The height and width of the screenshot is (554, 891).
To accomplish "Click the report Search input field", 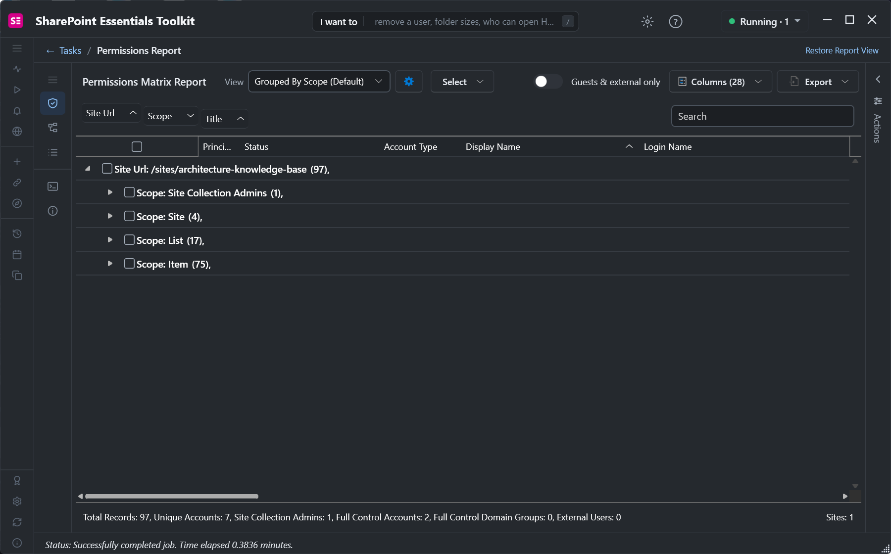I will pos(762,116).
